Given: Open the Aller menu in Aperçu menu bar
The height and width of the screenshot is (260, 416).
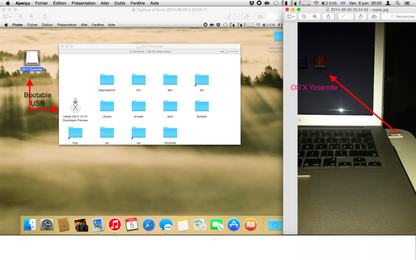Looking at the screenshot, I should point(105,3).
